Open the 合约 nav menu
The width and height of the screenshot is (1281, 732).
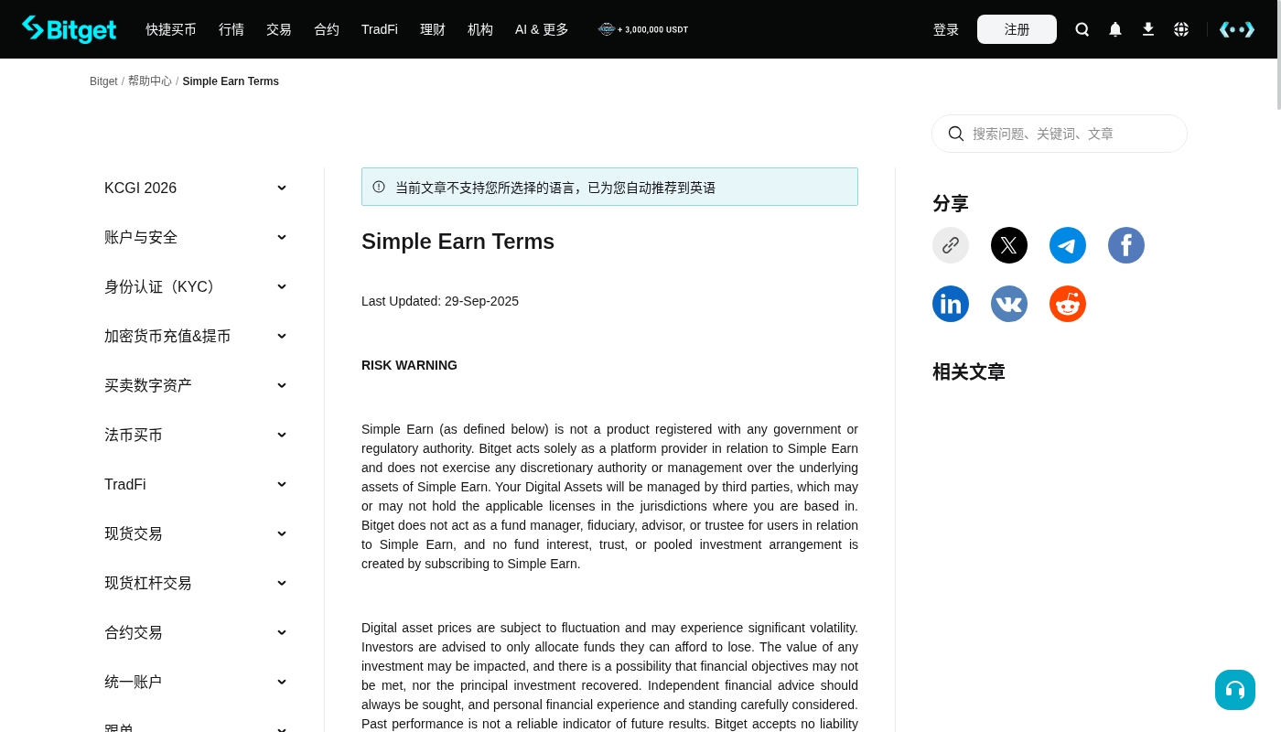[x=327, y=29]
